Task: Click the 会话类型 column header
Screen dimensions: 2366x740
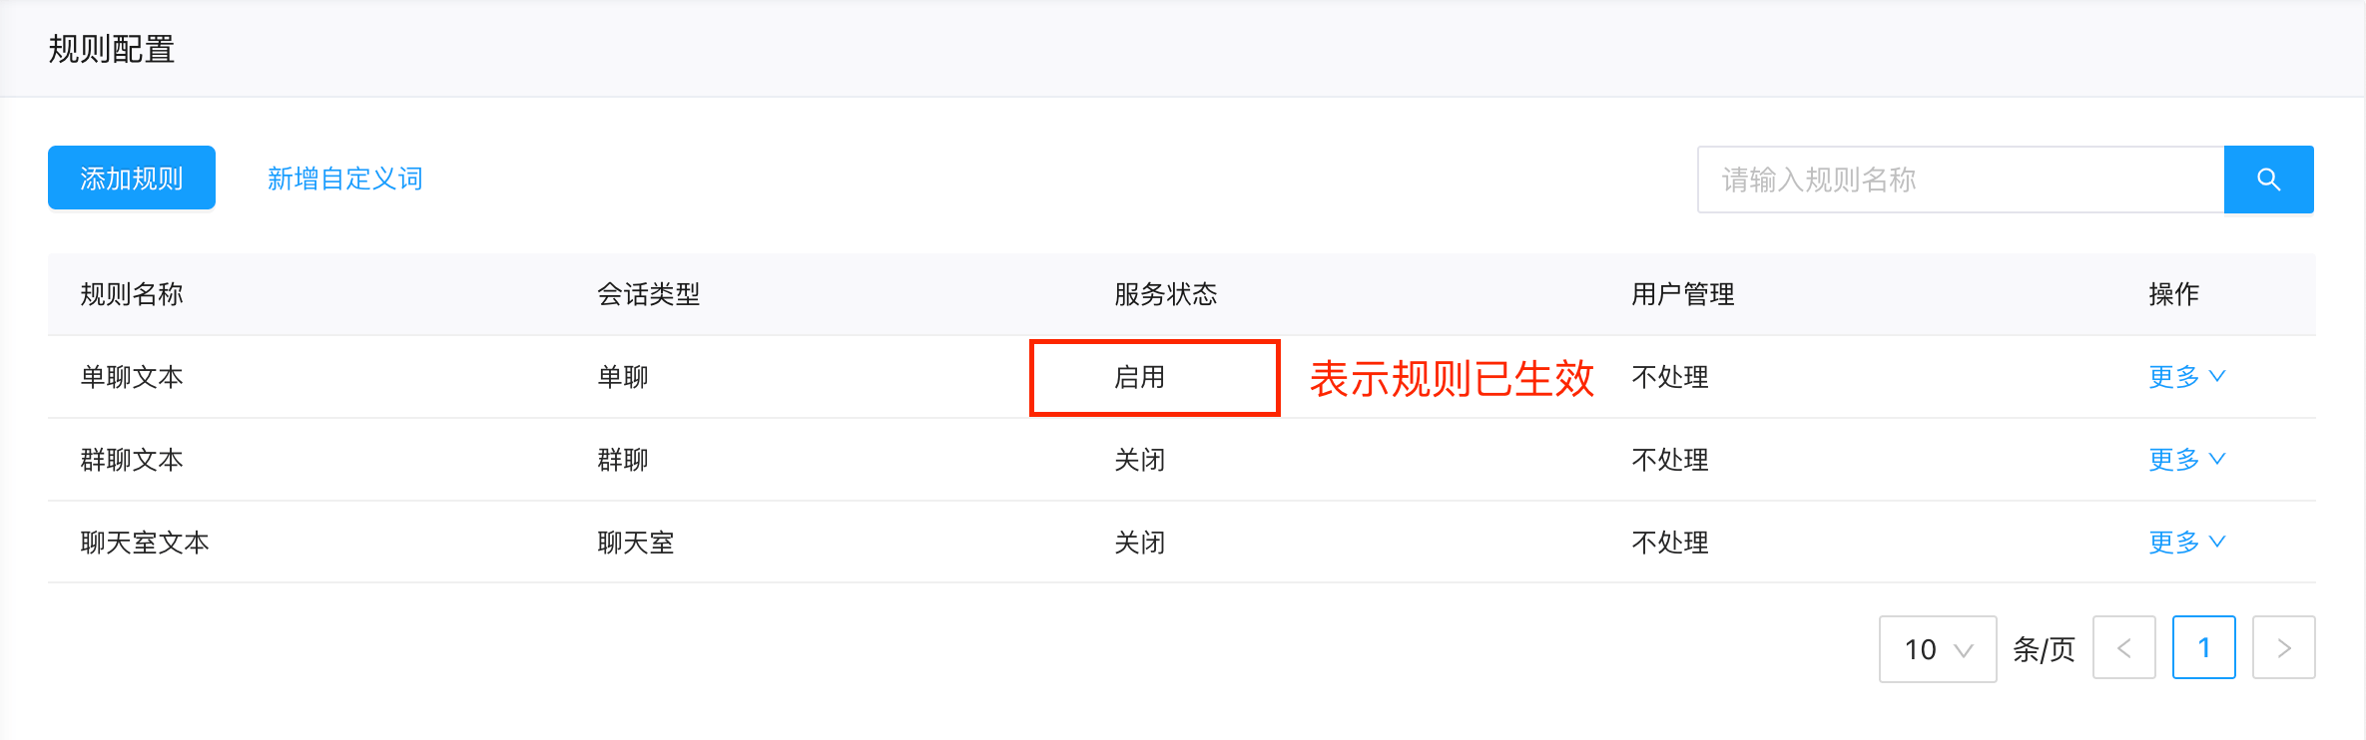Action: (x=649, y=294)
